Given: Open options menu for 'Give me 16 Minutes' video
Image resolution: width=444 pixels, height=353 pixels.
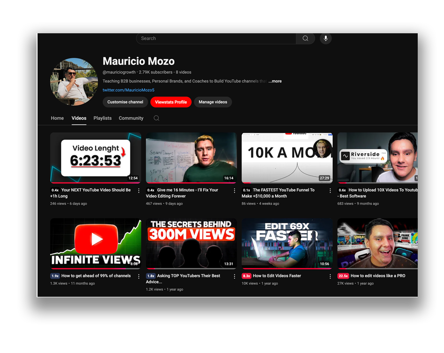Looking at the screenshot, I should coord(235,191).
